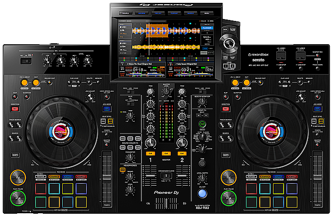Click the left deck tempo slider handle
This screenshot has height=218, width=333.
(x=107, y=178)
